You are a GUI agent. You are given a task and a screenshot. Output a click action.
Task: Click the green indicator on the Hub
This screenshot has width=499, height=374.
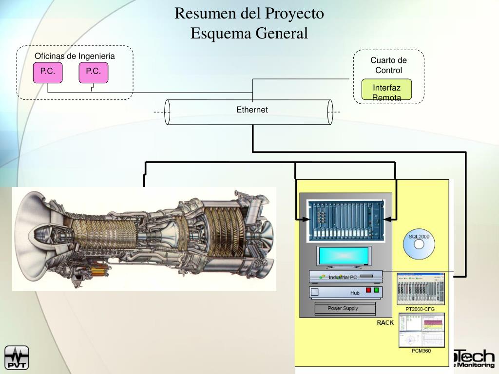tap(377, 290)
